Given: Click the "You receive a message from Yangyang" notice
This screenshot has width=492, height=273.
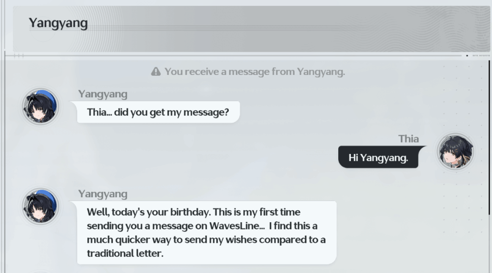Looking at the screenshot, I should coord(255,72).
